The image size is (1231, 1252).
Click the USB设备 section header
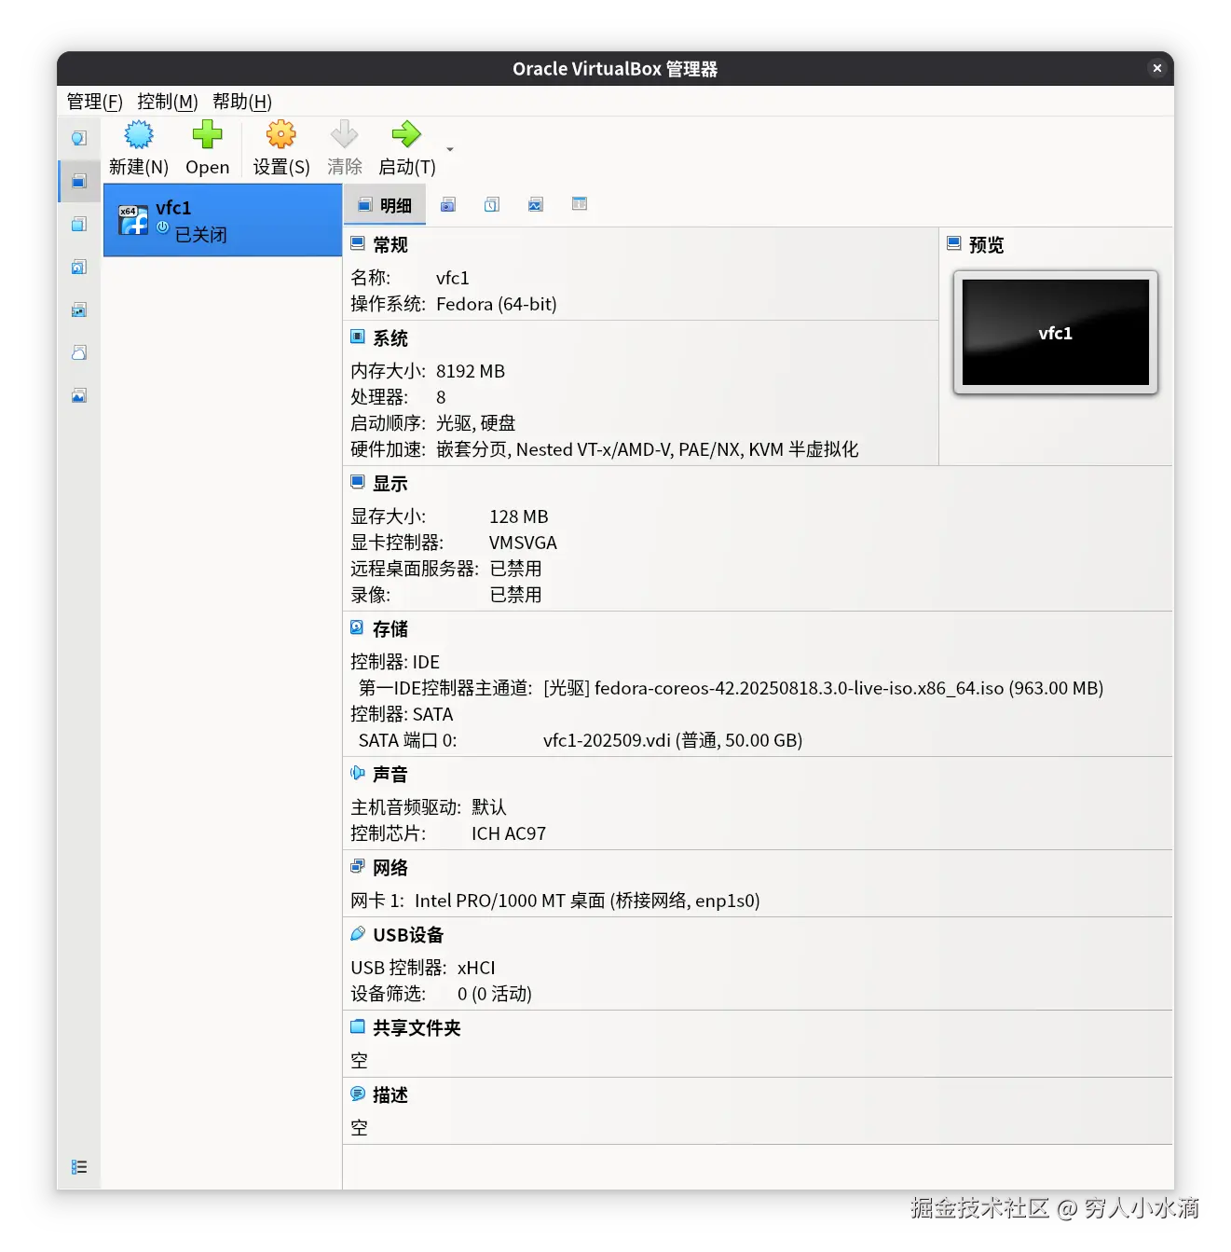[408, 935]
